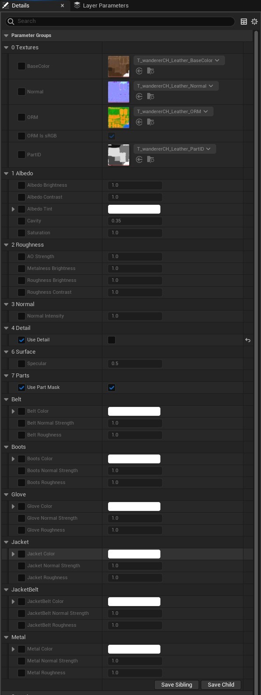Open details settings gear icon

pos(254,22)
